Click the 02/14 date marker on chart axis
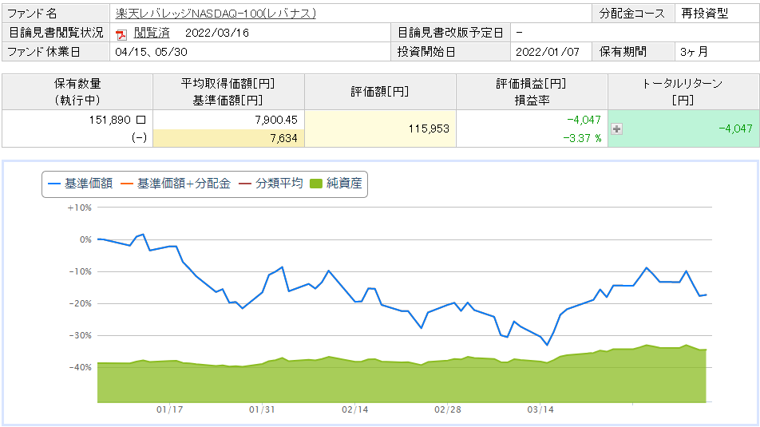 pyautogui.click(x=354, y=410)
